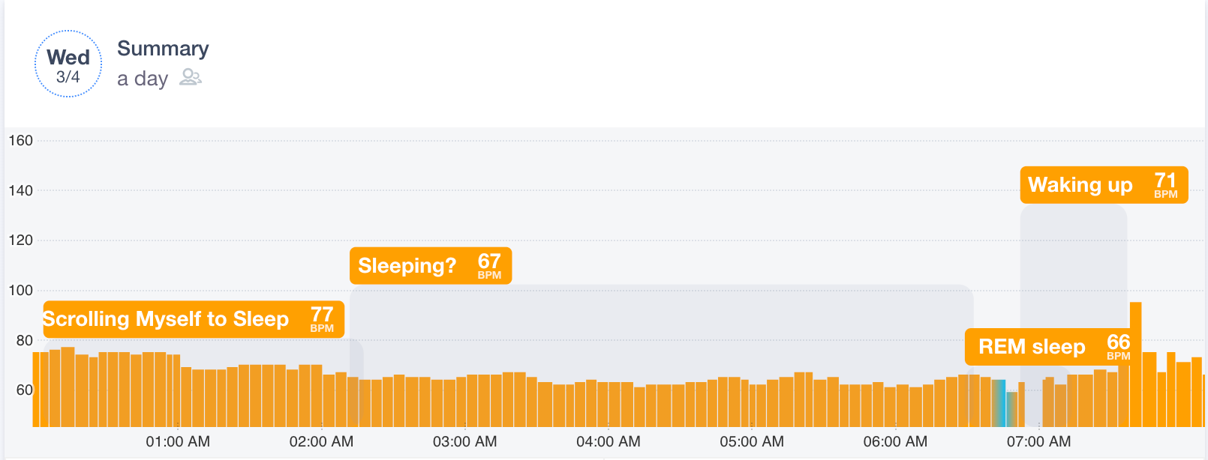The image size is (1208, 460).
Task: Click the 06:00 AM time axis label
Action: pyautogui.click(x=895, y=442)
